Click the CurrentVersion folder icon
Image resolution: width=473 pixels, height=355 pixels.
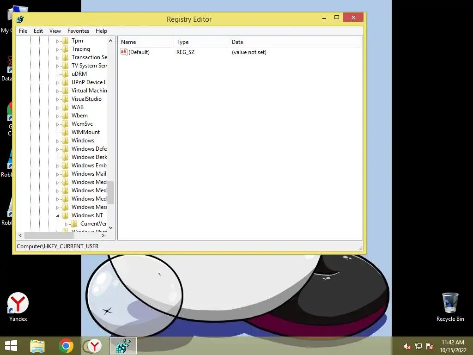pos(74,224)
